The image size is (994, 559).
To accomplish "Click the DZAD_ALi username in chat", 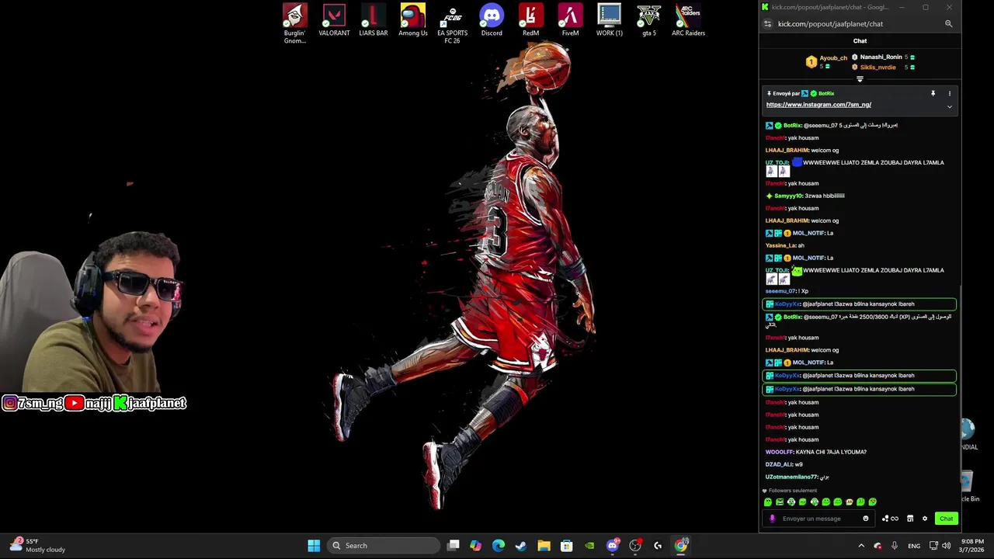I will click(x=779, y=464).
